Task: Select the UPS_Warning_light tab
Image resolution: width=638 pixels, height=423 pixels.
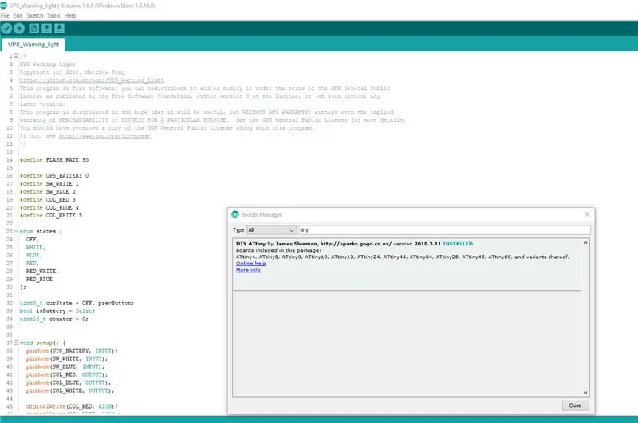Action: (x=33, y=45)
